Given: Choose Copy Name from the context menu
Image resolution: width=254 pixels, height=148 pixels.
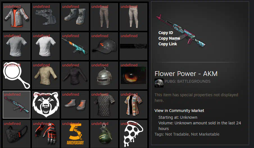Looking at the screenshot, I should click(169, 38).
